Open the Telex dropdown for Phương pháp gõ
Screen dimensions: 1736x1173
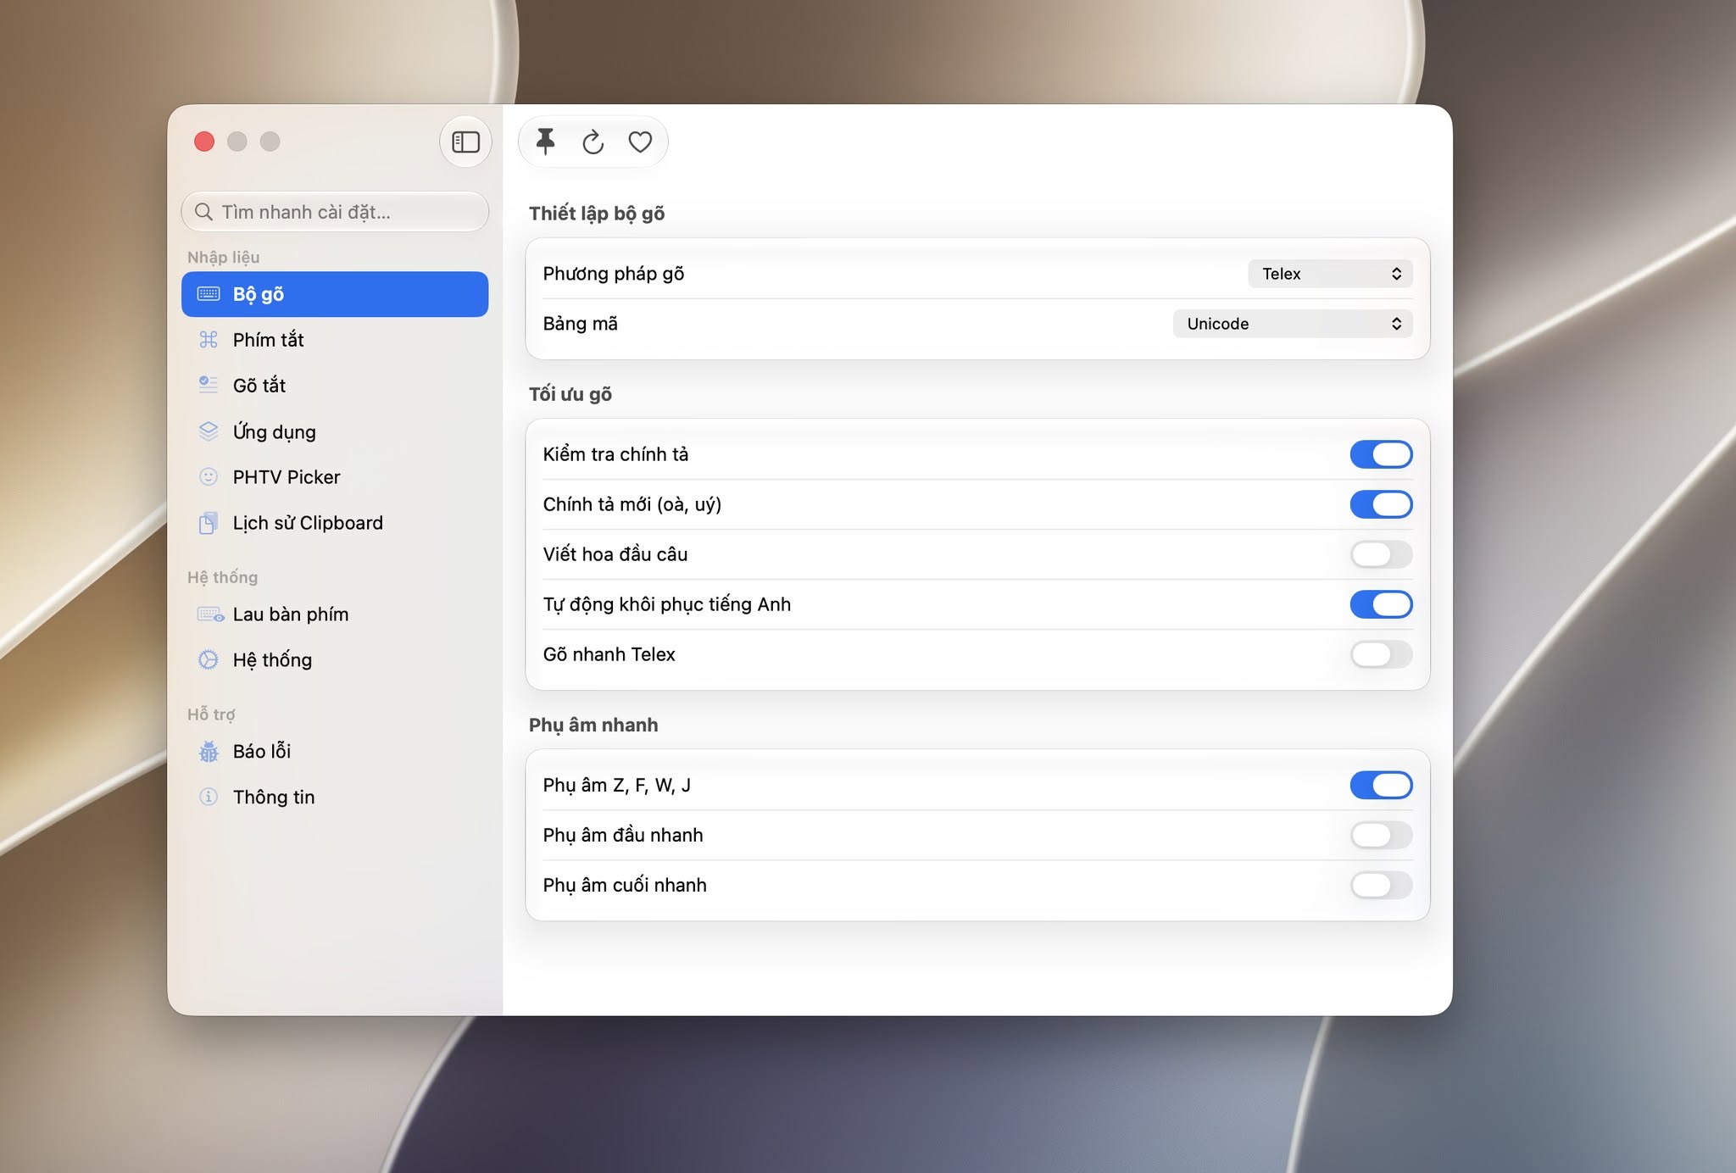[x=1330, y=274]
